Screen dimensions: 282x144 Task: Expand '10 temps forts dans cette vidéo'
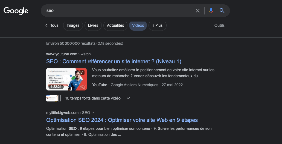point(128,98)
